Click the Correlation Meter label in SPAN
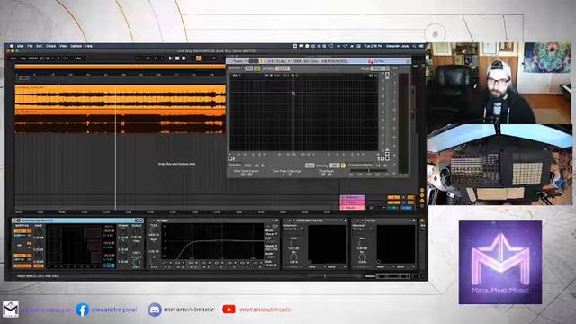 pyautogui.click(x=360, y=166)
